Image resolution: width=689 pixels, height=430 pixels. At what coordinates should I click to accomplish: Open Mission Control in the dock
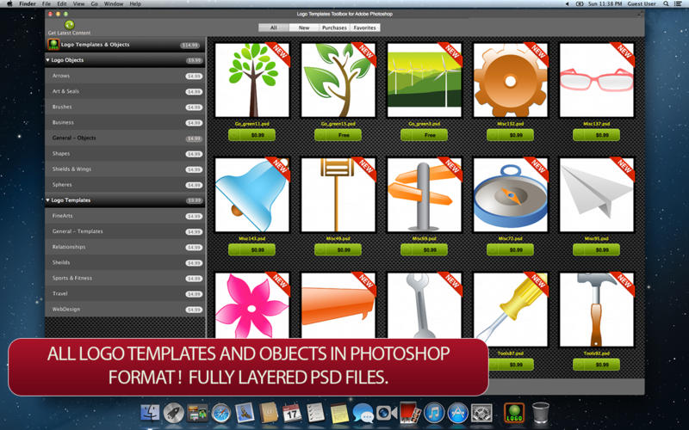point(197,413)
